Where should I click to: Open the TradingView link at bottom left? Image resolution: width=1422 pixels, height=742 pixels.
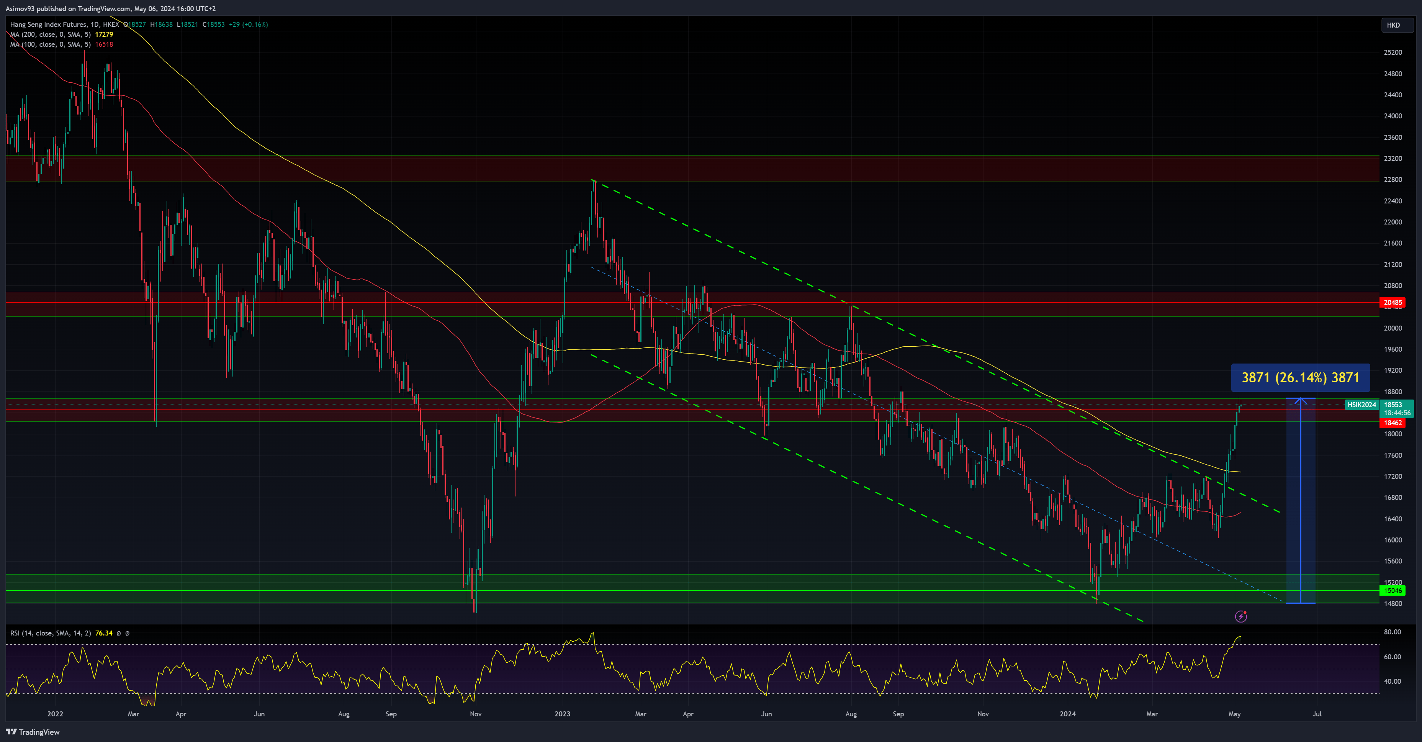(x=33, y=732)
